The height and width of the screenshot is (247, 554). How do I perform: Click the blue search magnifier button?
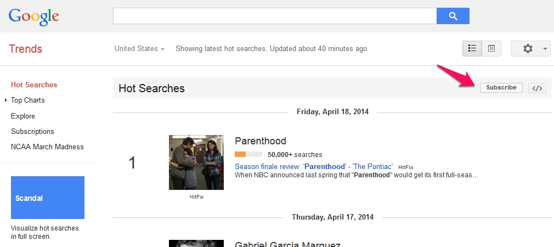(453, 16)
